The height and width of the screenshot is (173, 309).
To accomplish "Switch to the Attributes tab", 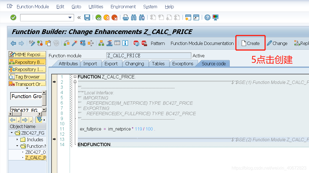I will (68, 64).
